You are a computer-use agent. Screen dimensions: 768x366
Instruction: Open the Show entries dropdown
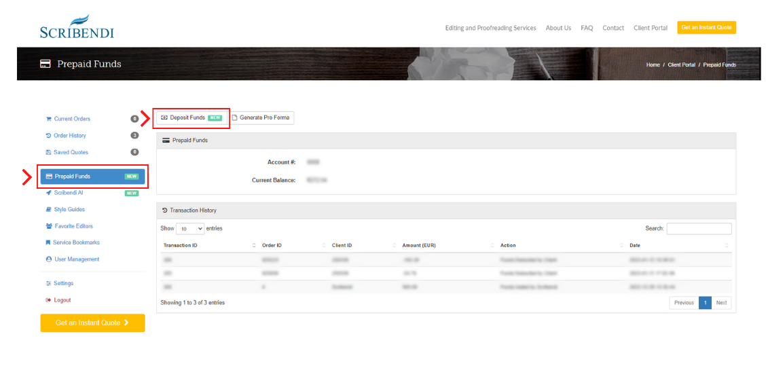point(190,228)
